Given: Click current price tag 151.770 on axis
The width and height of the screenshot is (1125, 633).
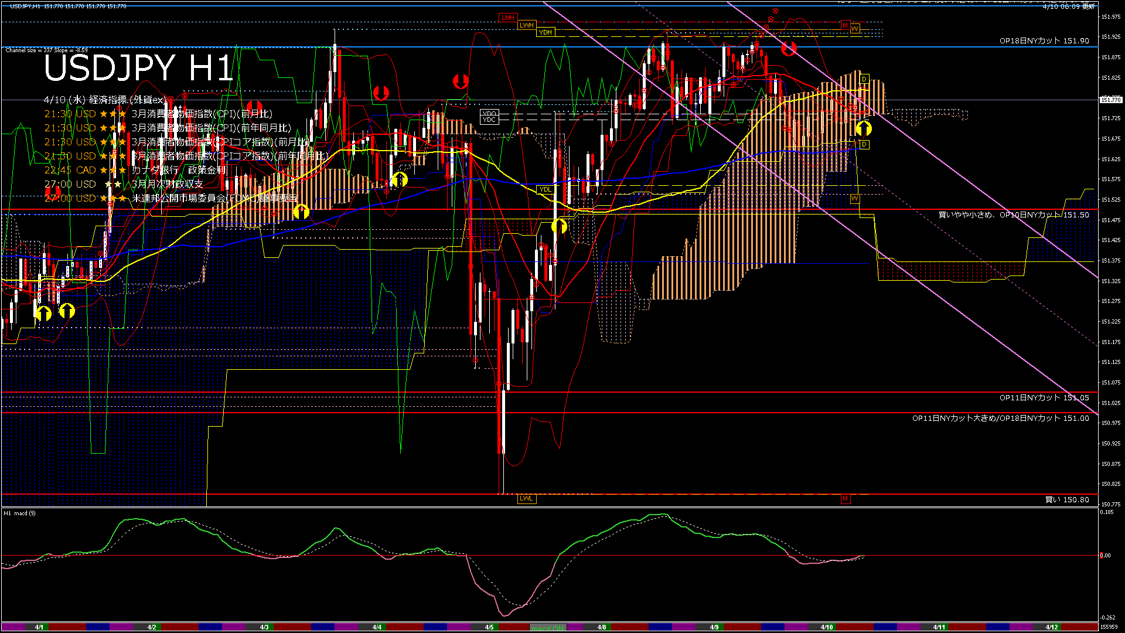Looking at the screenshot, I should click(1111, 100).
